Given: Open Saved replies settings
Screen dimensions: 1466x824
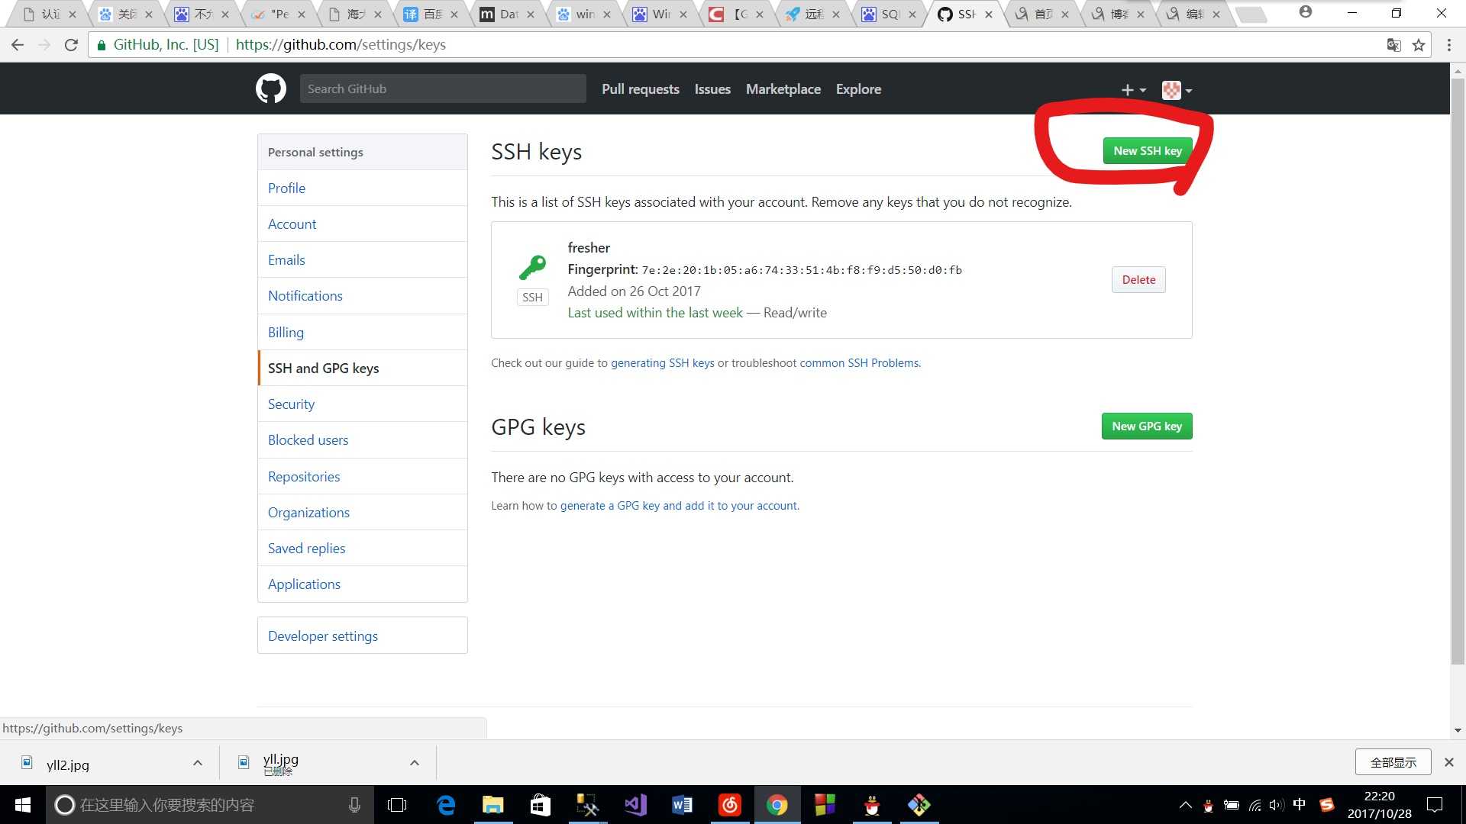Looking at the screenshot, I should point(363,549).
